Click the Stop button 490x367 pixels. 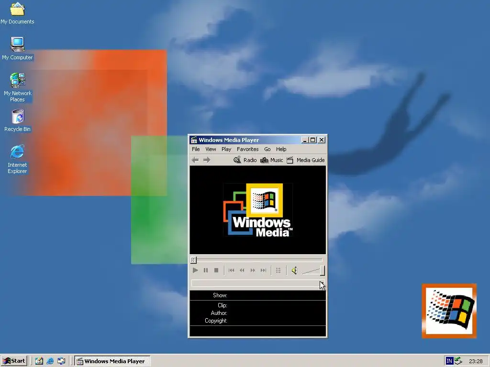coord(216,270)
